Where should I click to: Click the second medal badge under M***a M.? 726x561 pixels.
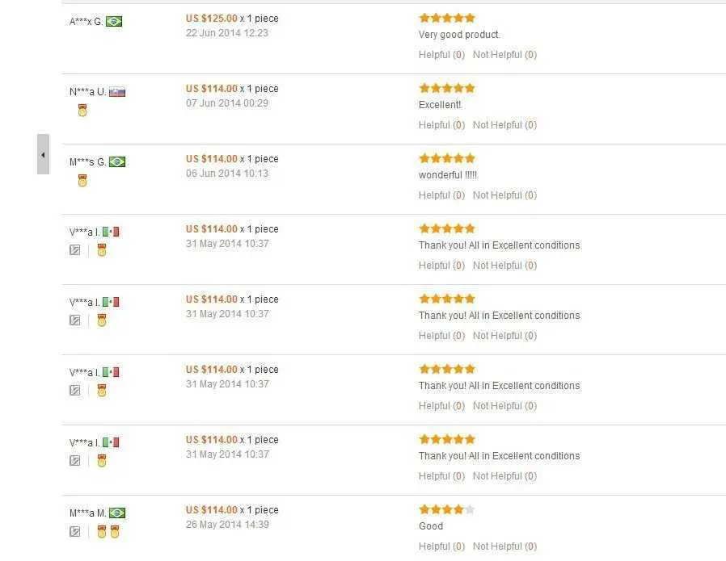(115, 532)
